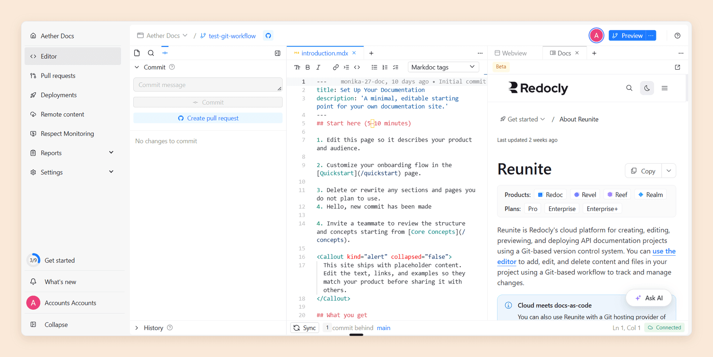
Task: Expand the History section
Action: point(137,328)
